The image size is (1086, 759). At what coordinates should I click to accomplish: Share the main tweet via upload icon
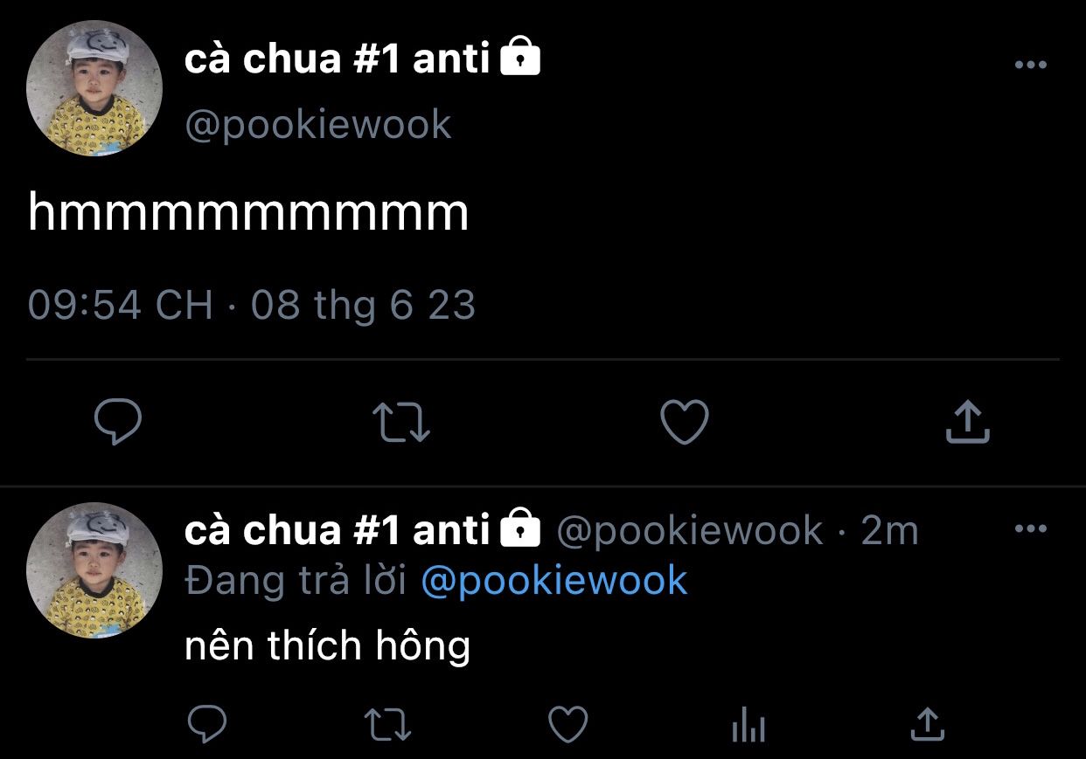click(968, 422)
